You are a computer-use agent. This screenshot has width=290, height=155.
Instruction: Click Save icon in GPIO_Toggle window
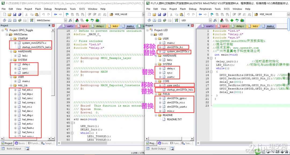(x=15, y=14)
